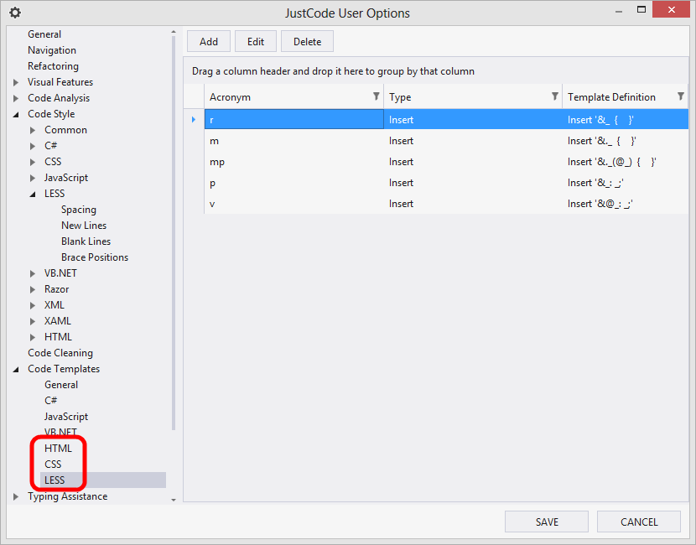The image size is (696, 545).
Task: Click the template definition "Insert '&@_: _;'"
Action: [x=600, y=204]
